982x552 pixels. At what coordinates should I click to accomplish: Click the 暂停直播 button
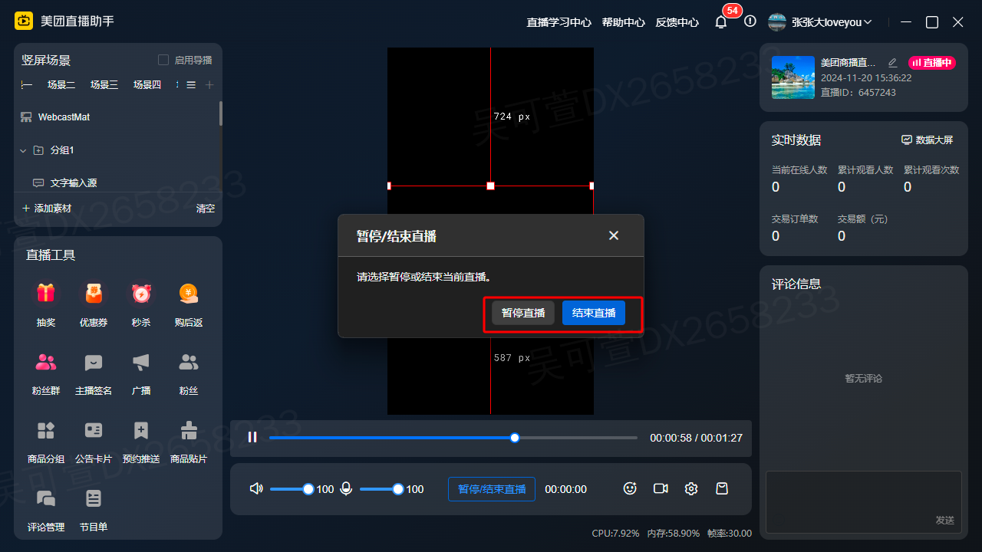point(523,313)
